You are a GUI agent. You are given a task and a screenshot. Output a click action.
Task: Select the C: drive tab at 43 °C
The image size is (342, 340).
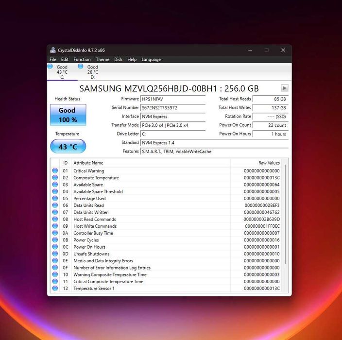62,72
